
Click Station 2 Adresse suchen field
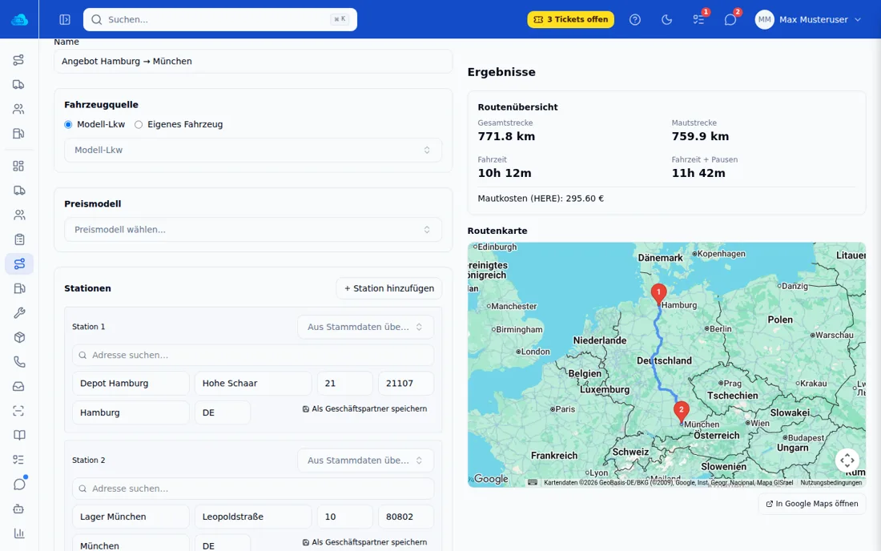click(x=253, y=489)
